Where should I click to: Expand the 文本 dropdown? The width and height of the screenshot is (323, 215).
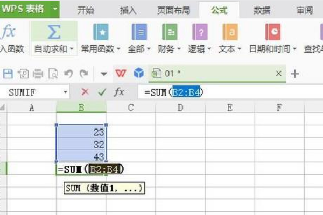point(240,49)
